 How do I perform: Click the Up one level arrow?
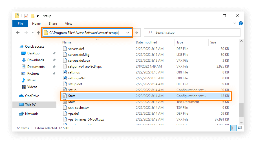(39, 33)
